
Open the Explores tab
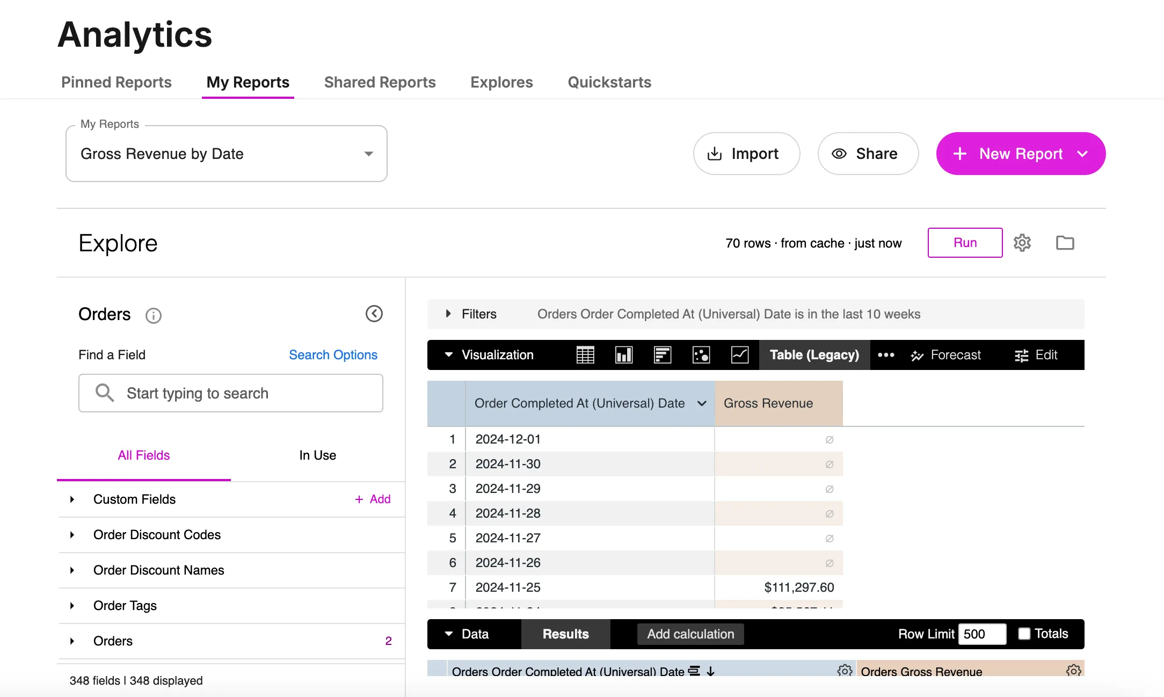501,82
